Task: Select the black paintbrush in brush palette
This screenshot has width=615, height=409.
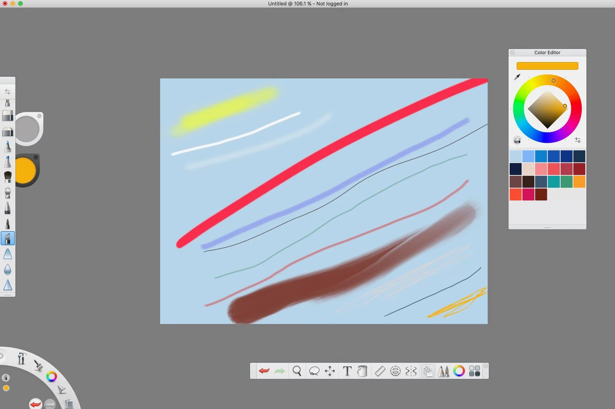Action: pyautogui.click(x=8, y=177)
